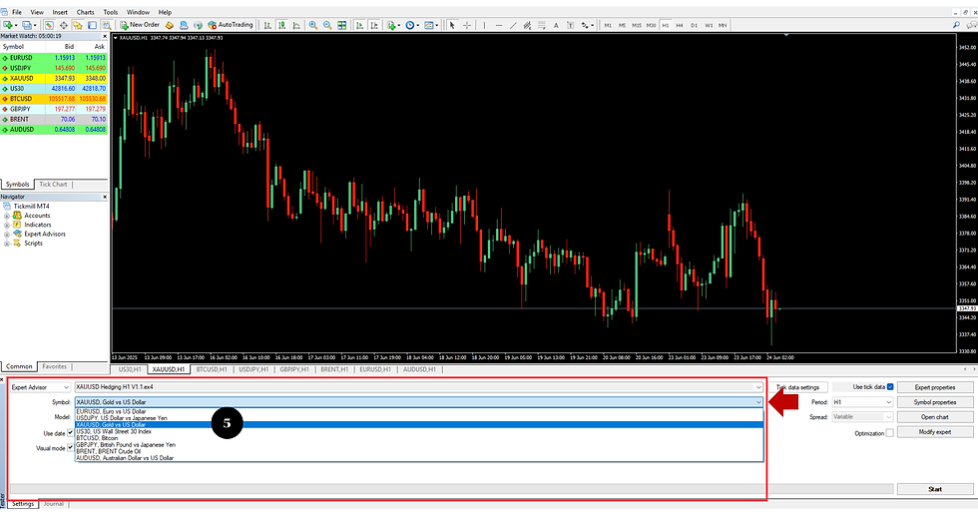Select the text label A tool

(x=556, y=25)
